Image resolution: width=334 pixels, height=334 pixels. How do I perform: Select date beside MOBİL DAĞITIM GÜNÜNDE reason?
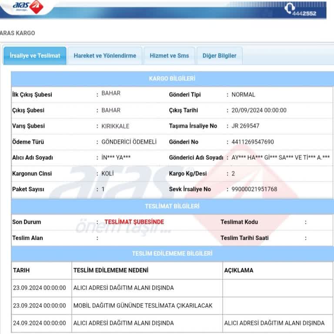[40, 305]
